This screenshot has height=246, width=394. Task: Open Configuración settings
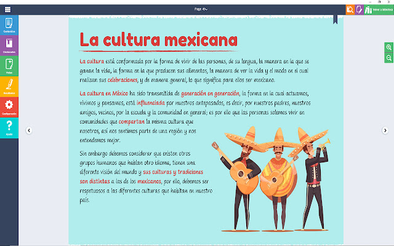(9, 107)
